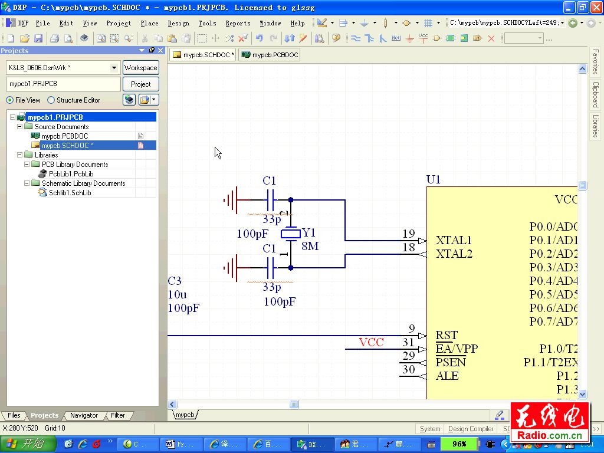Click the Project button
This screenshot has width=604, height=453.
click(140, 84)
